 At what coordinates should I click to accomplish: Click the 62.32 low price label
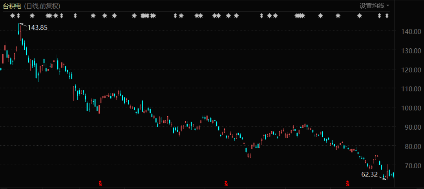click(x=369, y=174)
